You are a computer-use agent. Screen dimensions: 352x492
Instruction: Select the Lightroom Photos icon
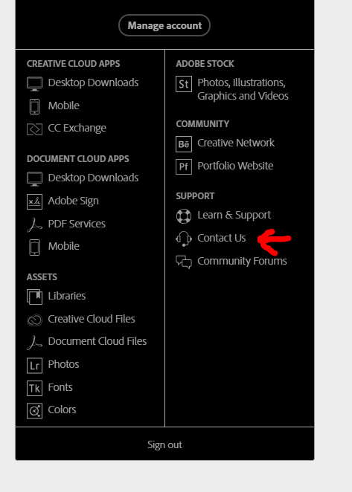click(34, 366)
